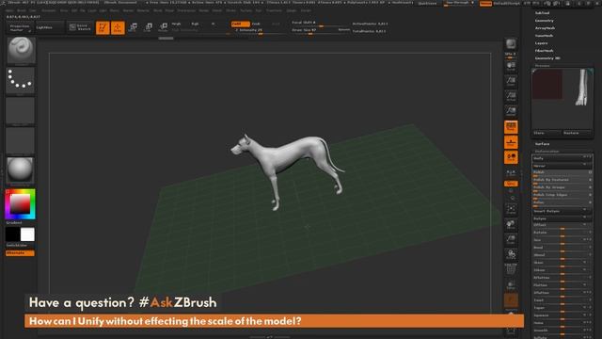Click the Preview mesh thumbnail
Screen dimensions: 602x339
[562, 99]
